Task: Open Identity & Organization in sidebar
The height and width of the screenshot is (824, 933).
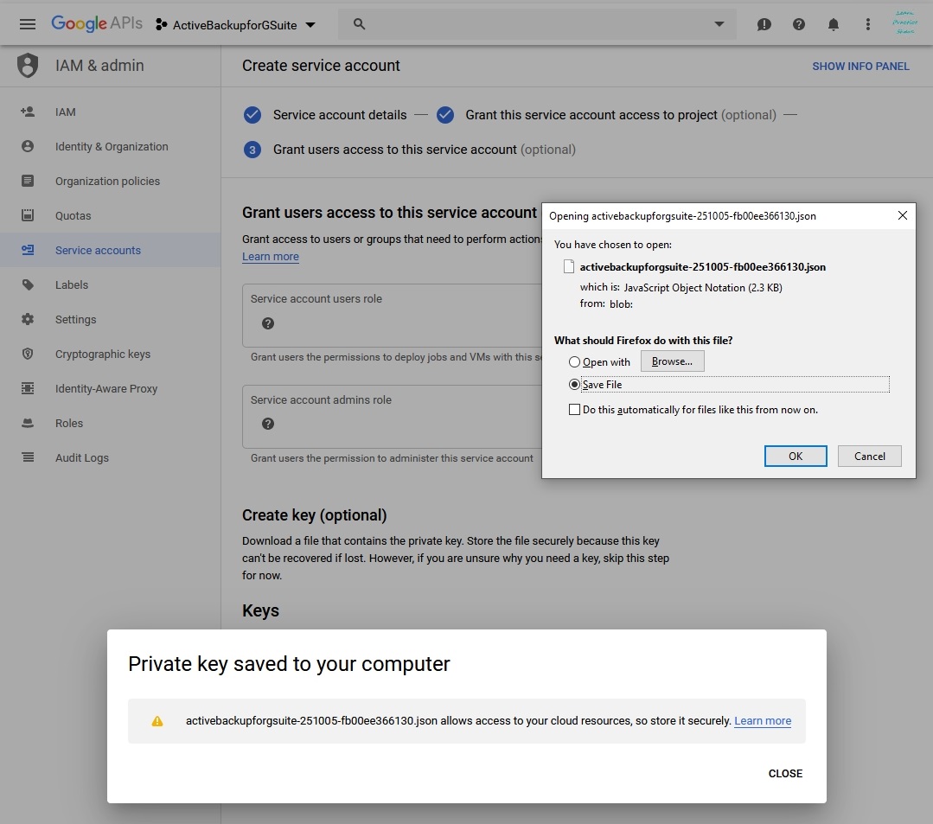Action: [112, 146]
